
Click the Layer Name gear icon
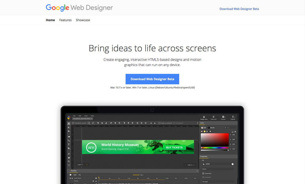click(x=96, y=178)
